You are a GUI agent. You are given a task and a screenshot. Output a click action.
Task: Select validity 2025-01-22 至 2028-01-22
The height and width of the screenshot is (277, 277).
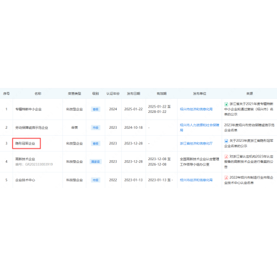159,109
